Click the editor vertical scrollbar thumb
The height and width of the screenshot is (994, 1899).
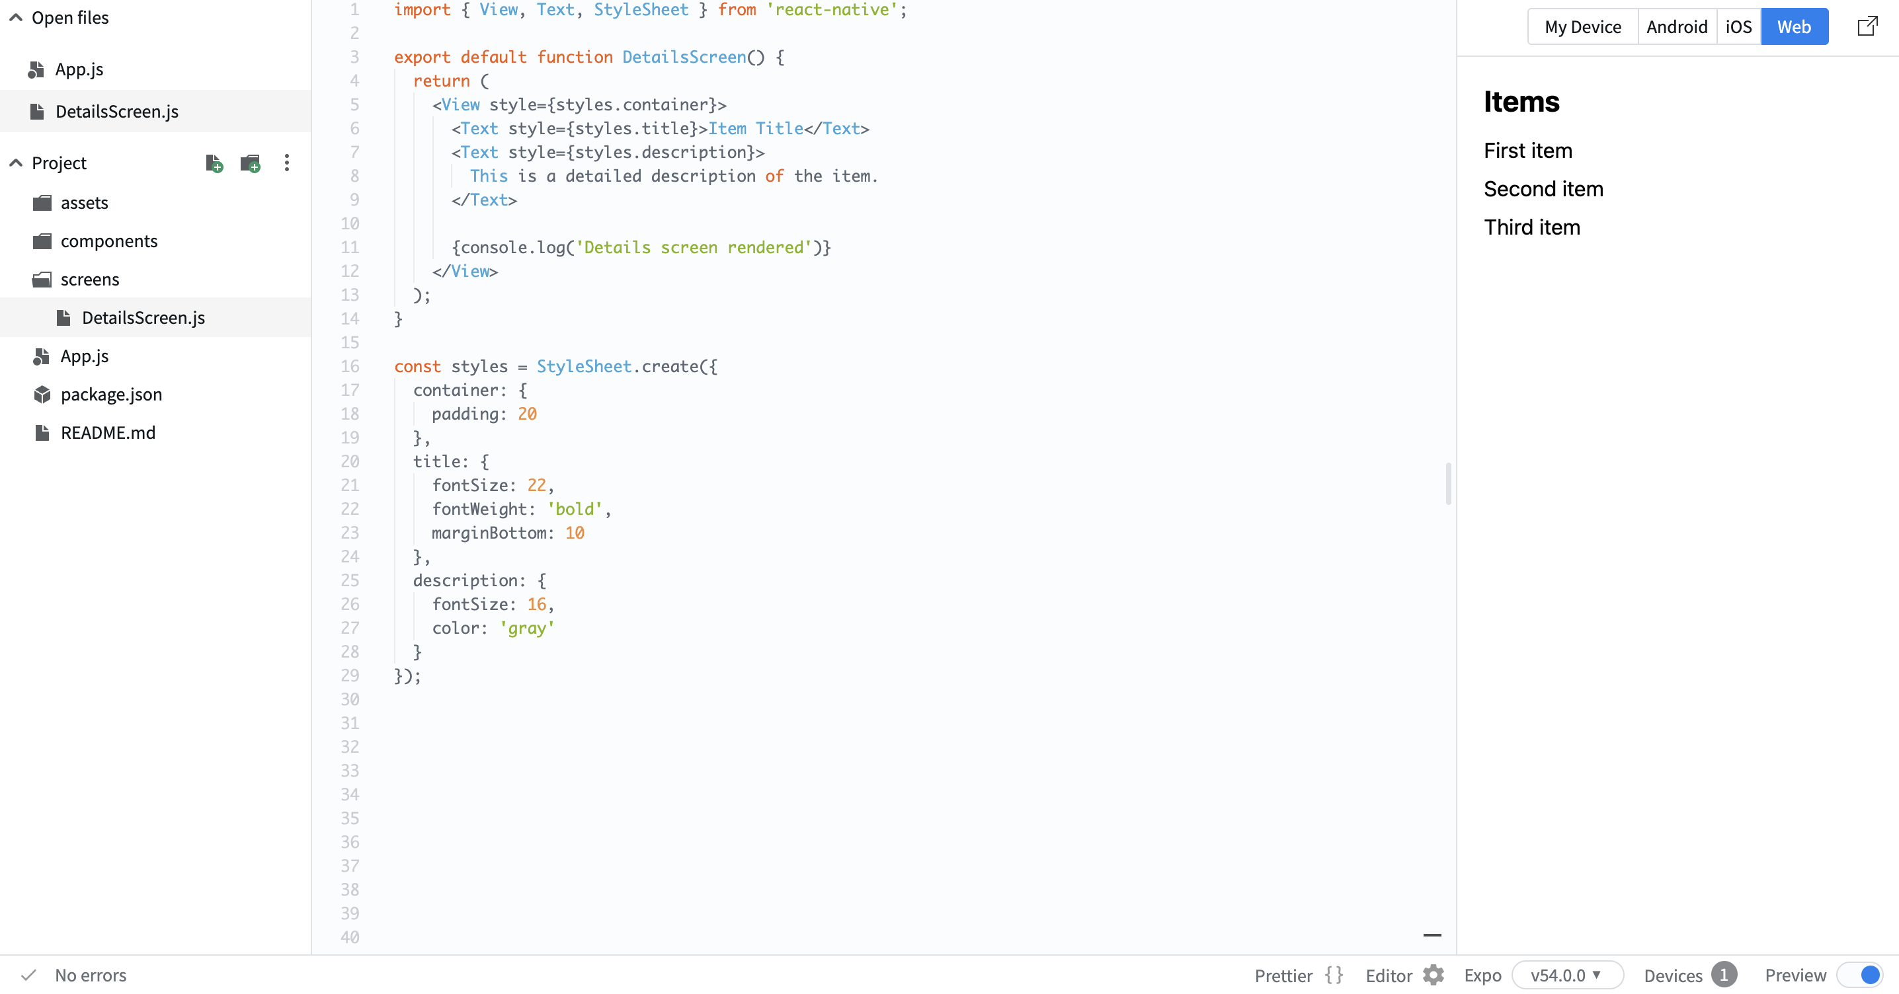[x=1448, y=483]
